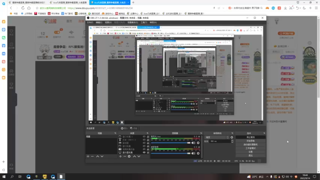Lock the display capture source

click(148, 152)
